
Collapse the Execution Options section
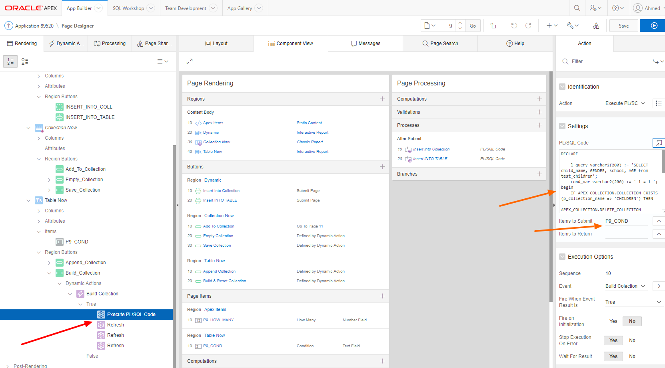(562, 257)
